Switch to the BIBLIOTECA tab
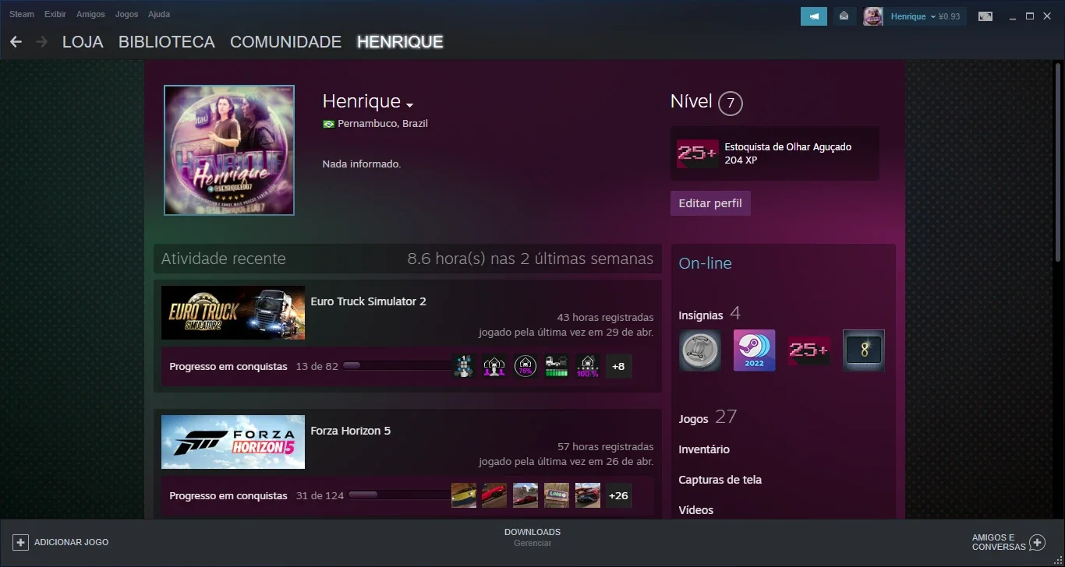 pyautogui.click(x=167, y=42)
